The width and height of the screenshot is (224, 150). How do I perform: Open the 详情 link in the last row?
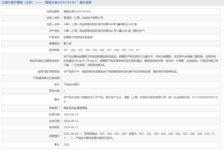click(x=66, y=145)
